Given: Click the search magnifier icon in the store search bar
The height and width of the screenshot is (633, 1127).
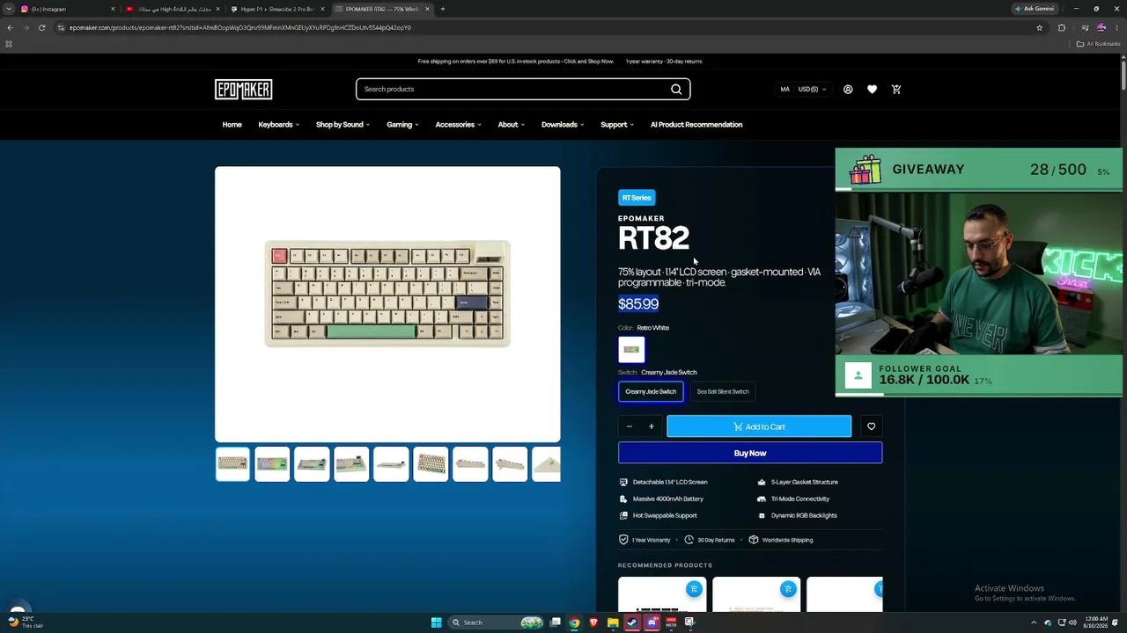Looking at the screenshot, I should [676, 89].
